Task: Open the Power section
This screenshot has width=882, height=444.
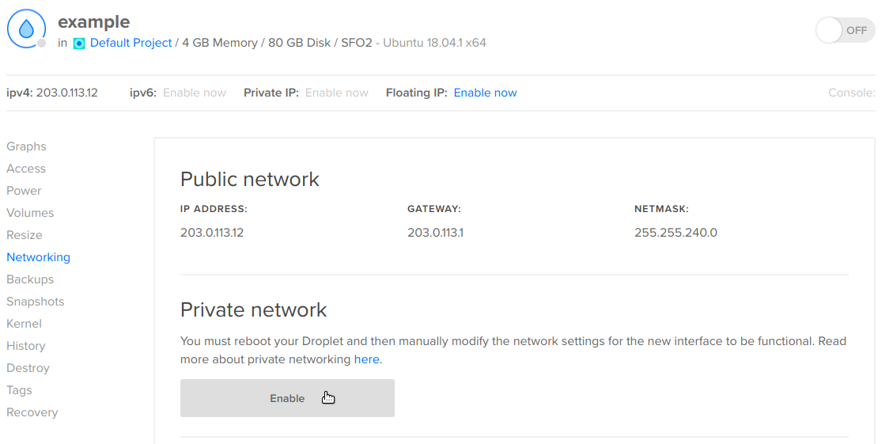Action: pos(24,191)
